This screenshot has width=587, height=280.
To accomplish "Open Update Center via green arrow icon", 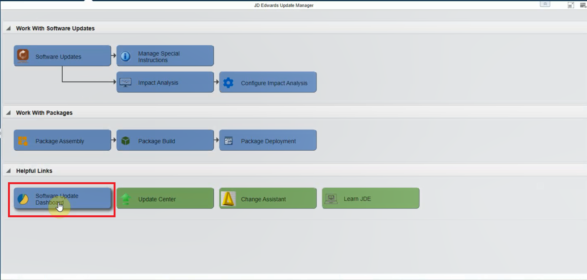I will (126, 199).
